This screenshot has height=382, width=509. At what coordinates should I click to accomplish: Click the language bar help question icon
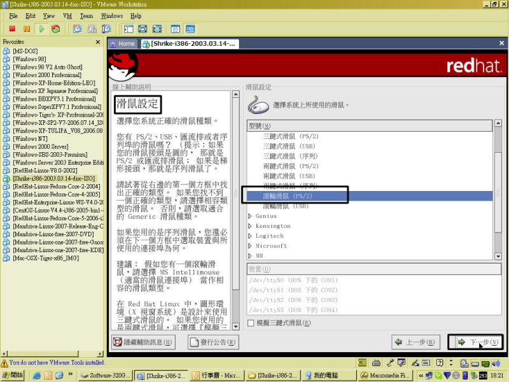pos(440,363)
